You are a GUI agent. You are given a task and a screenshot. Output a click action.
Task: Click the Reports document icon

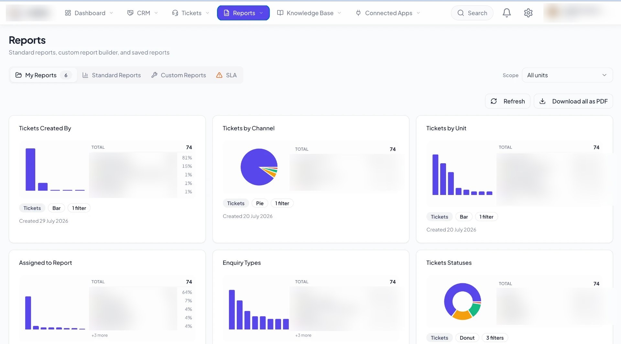[x=226, y=13]
